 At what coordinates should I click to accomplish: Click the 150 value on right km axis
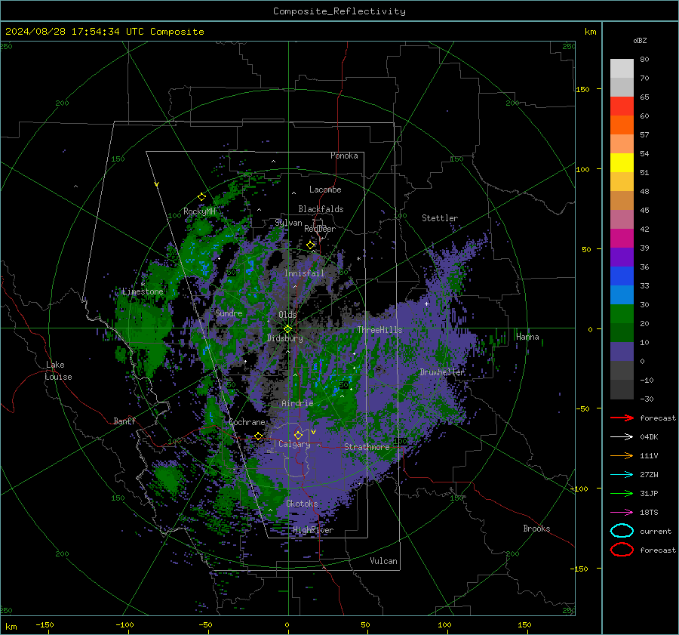pos(582,89)
